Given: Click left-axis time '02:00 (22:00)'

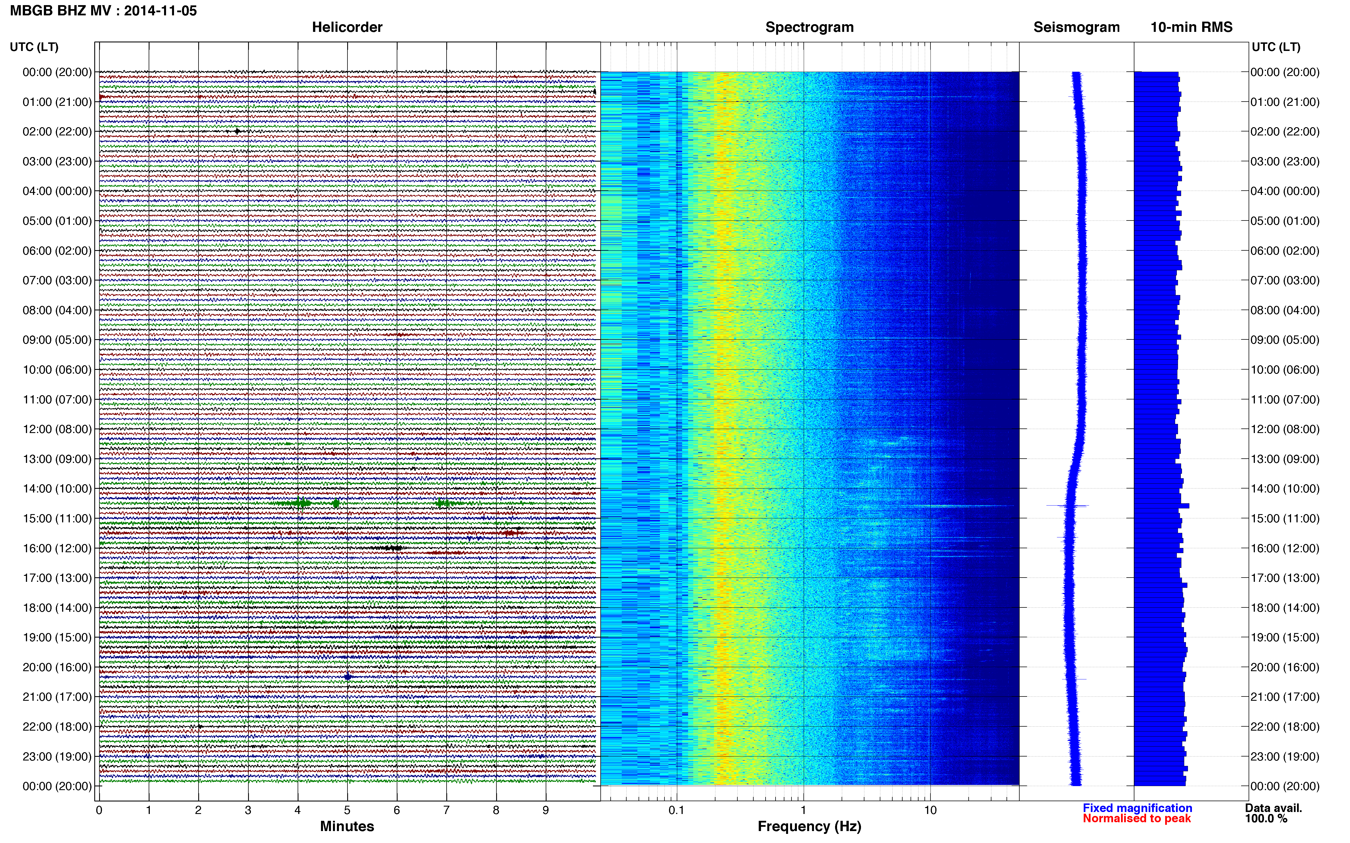Looking at the screenshot, I should 57,131.
